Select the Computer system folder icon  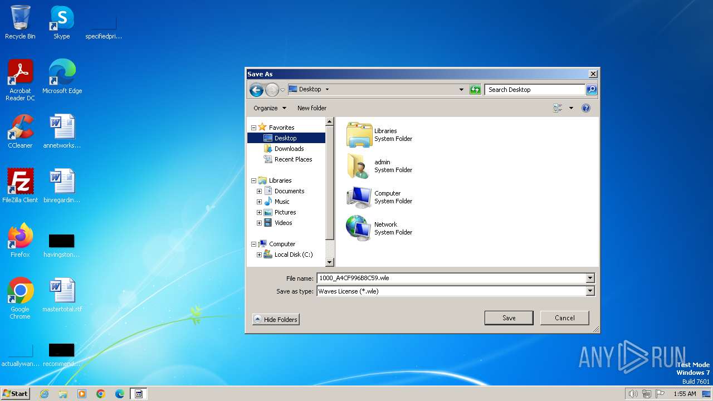click(359, 197)
